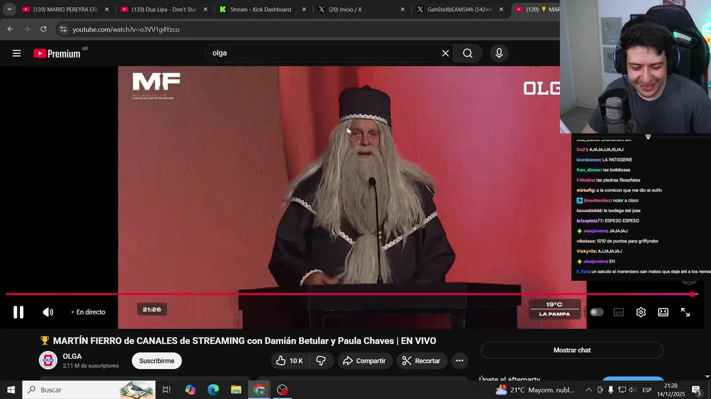Mute the YouTube player volume

point(48,312)
